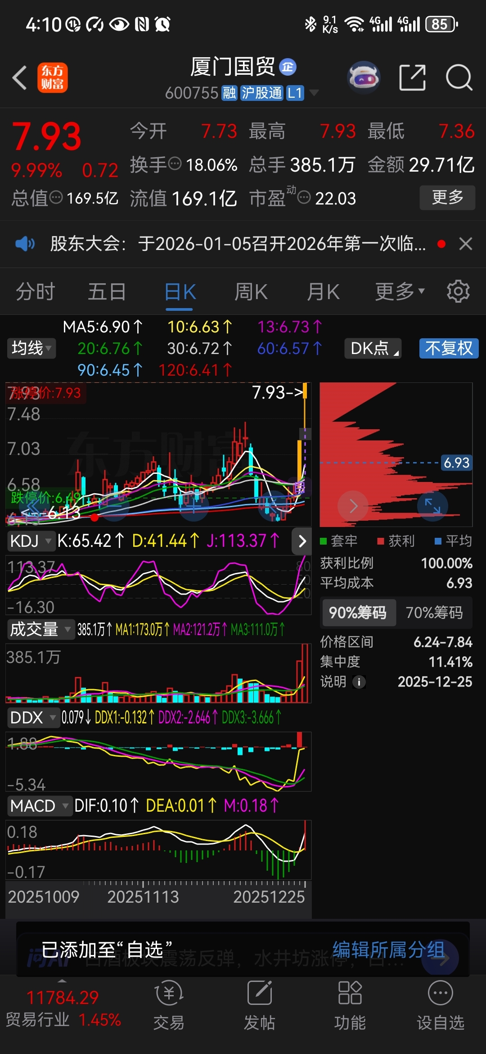Tap the candlestick K-line chart
Screen dimensions: 486x1054
pos(158,455)
